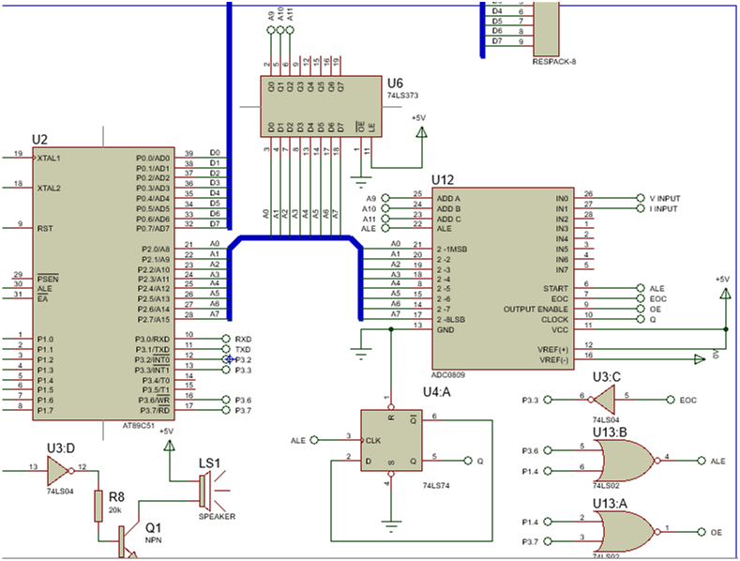Click the AT89C51 part name text

[x=138, y=425]
